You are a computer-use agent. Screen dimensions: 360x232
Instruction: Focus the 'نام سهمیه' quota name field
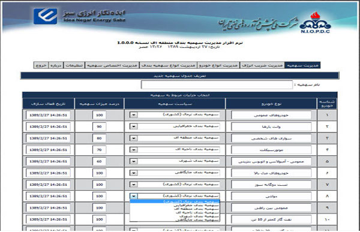[217, 85]
